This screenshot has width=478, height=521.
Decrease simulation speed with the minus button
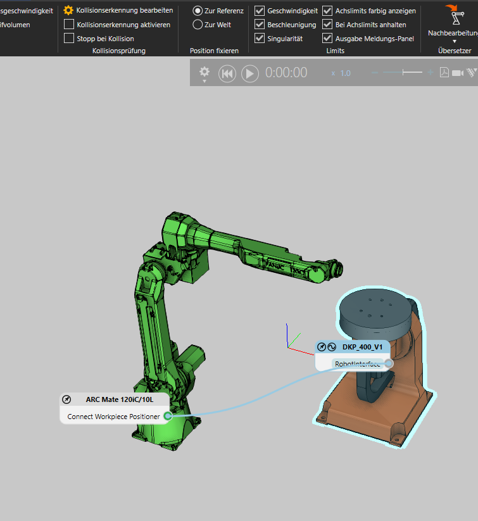coord(374,73)
